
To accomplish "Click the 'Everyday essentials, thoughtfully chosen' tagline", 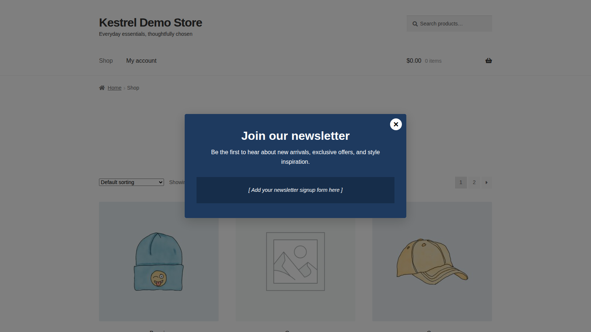I will pyautogui.click(x=146, y=34).
